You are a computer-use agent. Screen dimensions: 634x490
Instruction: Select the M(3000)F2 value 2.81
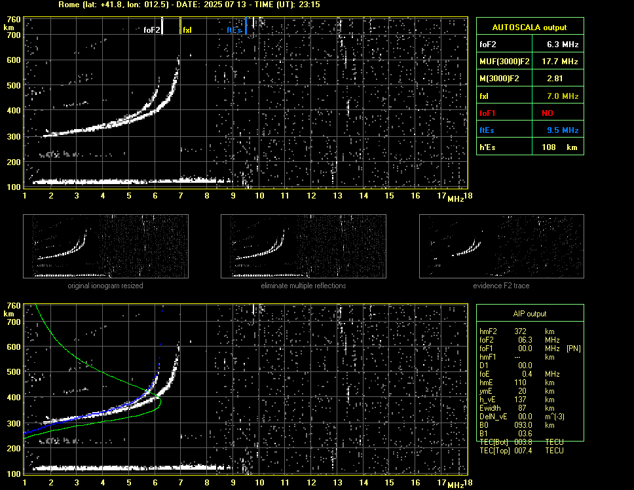pyautogui.click(x=555, y=79)
